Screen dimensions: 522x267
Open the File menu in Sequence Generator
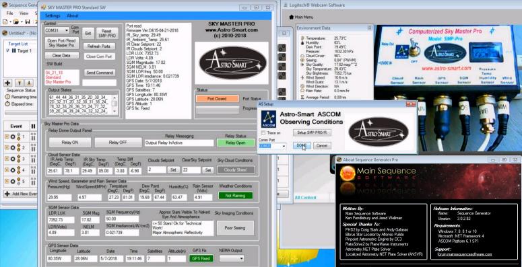pyautogui.click(x=9, y=13)
